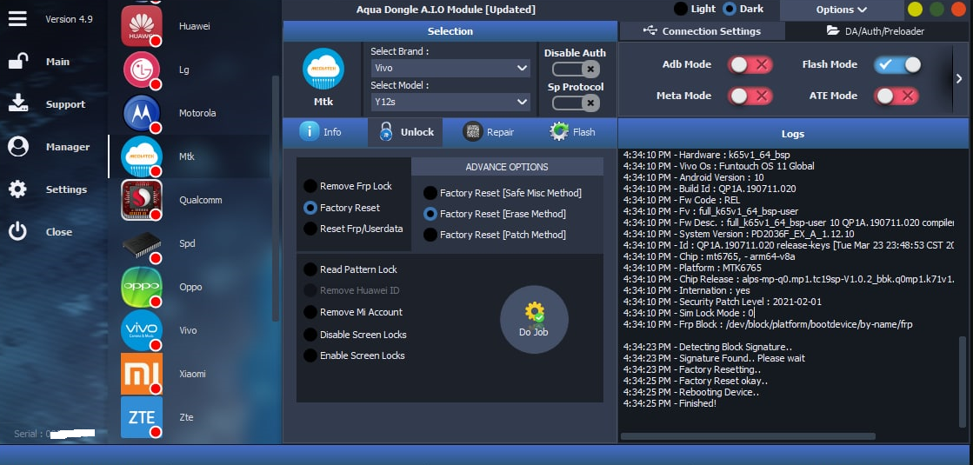
Task: Click the yellow window control circle
Action: coord(915,10)
